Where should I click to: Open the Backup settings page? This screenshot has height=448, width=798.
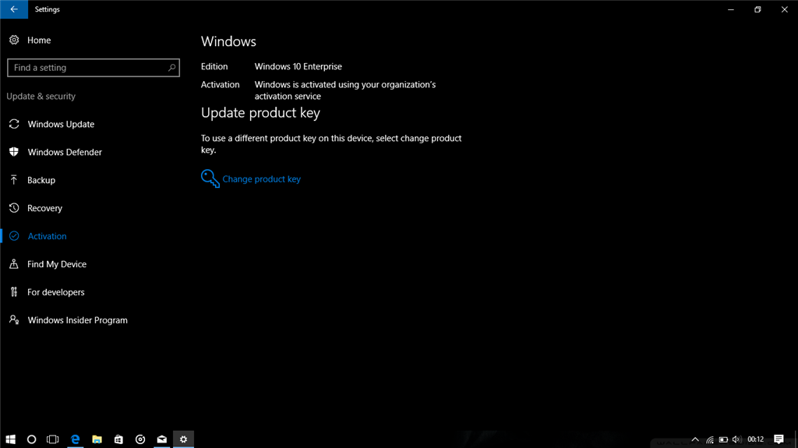pos(41,180)
